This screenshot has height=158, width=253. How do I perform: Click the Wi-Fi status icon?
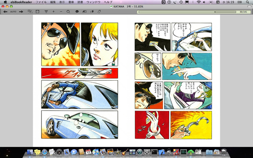click(x=198, y=2)
